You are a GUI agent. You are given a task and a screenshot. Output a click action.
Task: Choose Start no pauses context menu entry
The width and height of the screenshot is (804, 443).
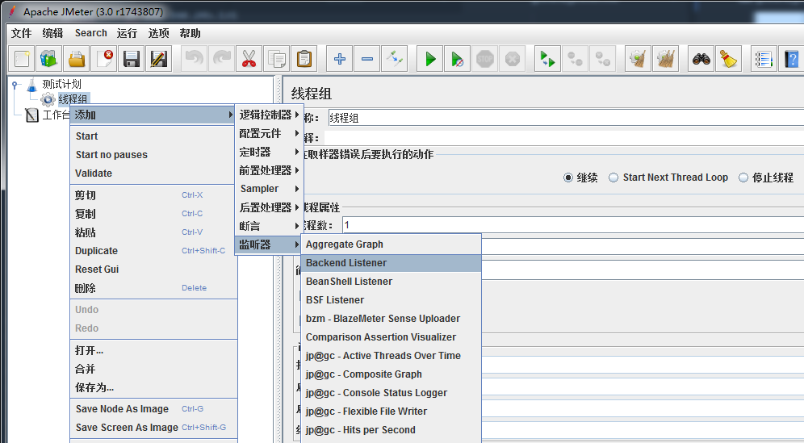[153, 154]
